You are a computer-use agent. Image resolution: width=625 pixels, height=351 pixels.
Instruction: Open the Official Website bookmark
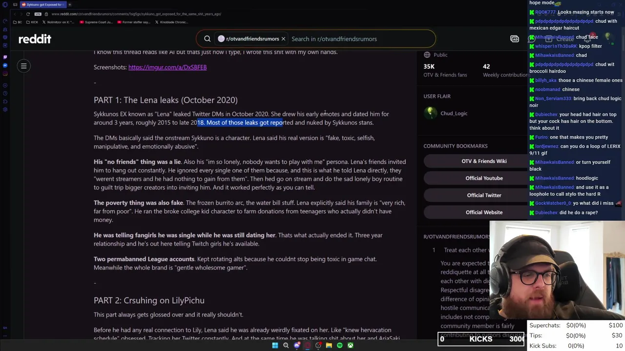tap(484, 212)
